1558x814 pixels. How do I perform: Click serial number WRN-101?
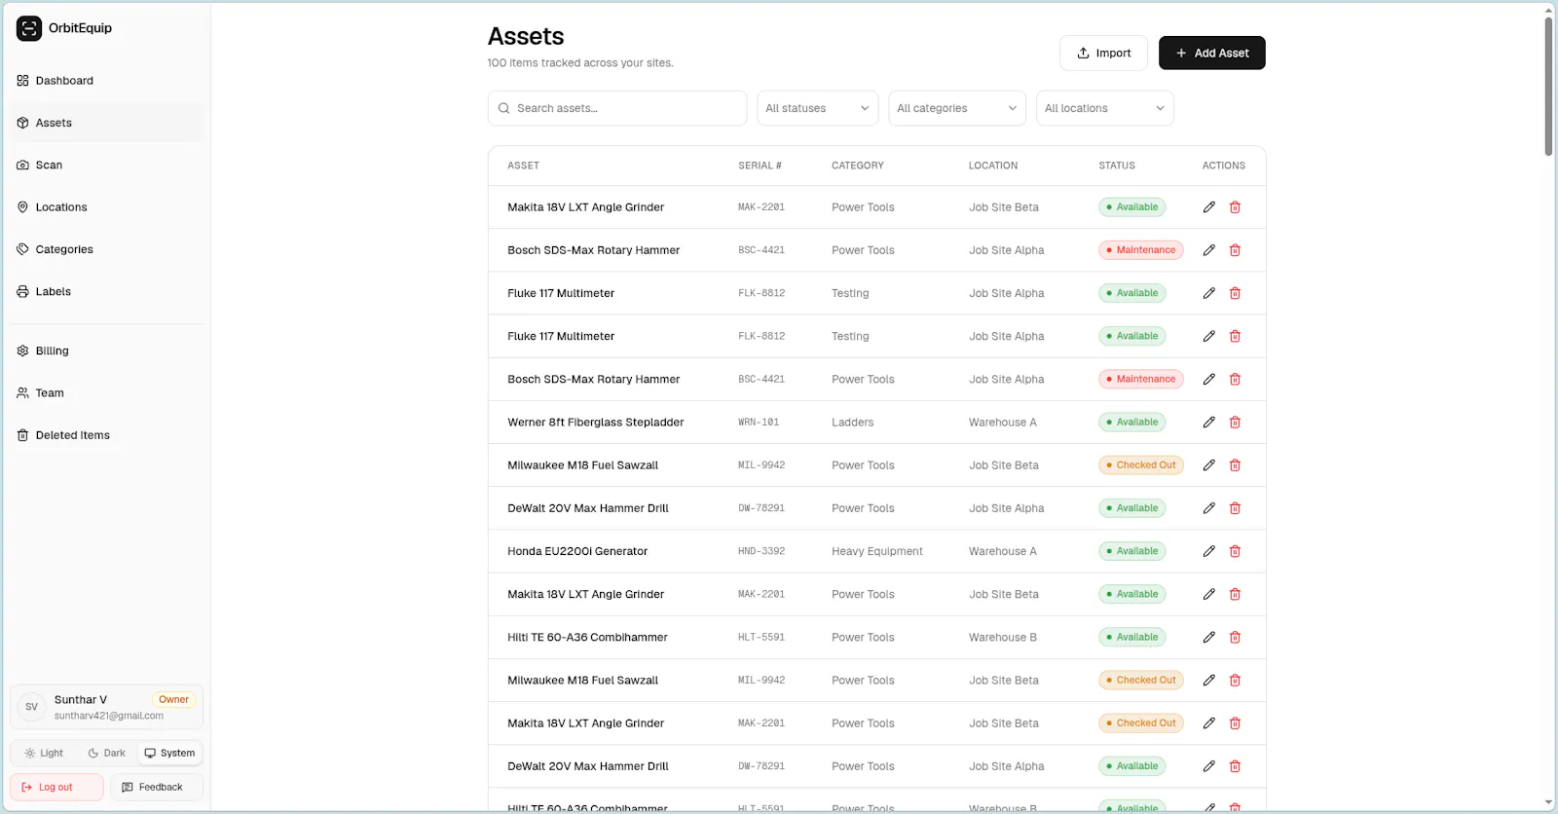(759, 423)
